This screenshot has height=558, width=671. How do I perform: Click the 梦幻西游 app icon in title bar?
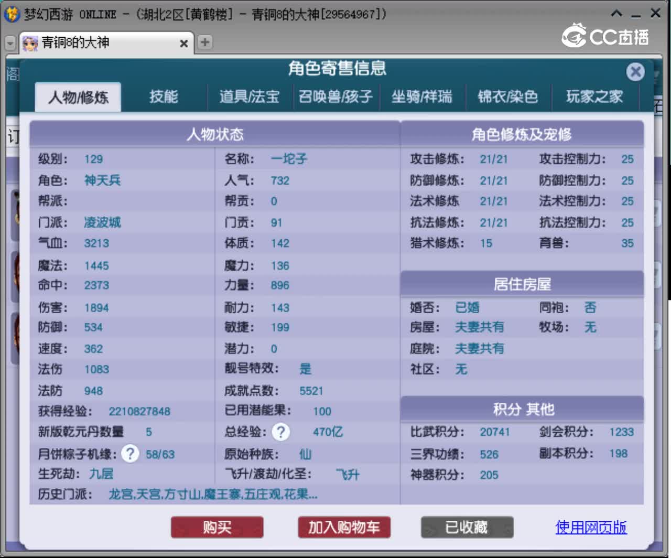(12, 14)
